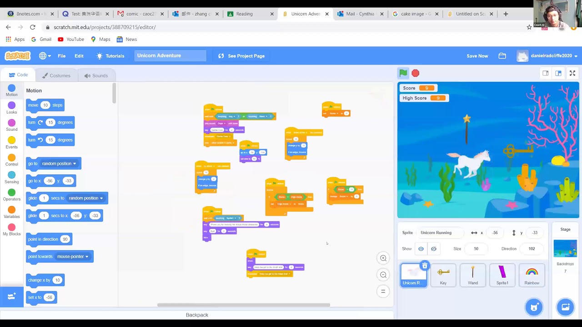The height and width of the screenshot is (327, 582).
Task: Select the Variables block category
Action: pos(12,213)
